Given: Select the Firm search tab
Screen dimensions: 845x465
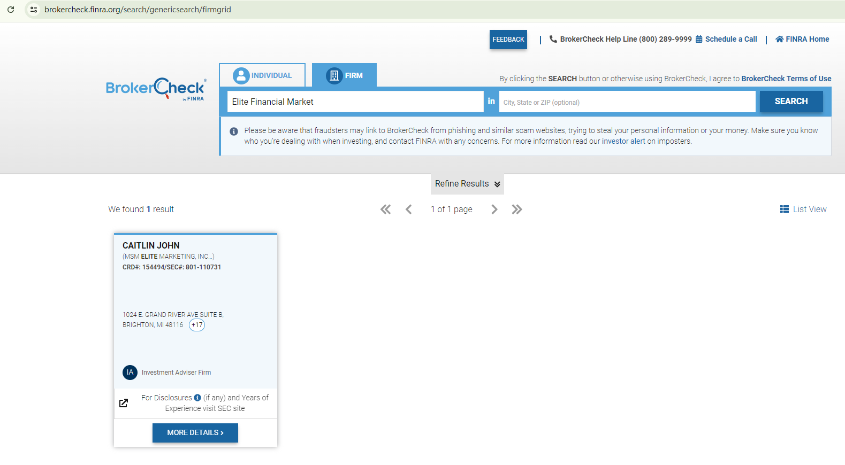Looking at the screenshot, I should (345, 75).
